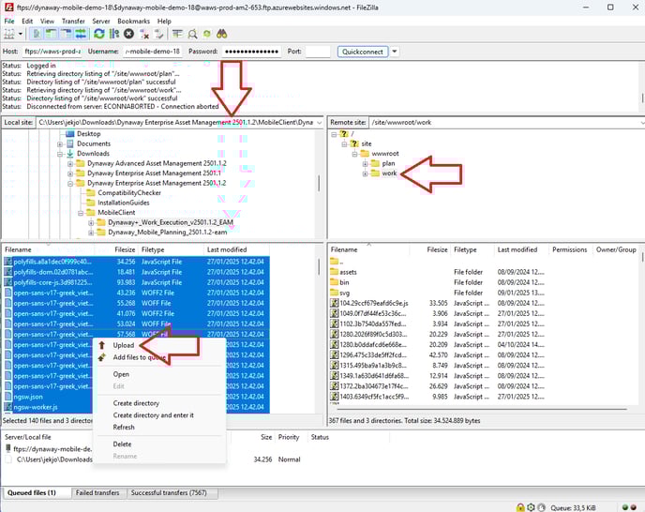645x512 pixels.
Task: Collapse the Downloads tree node
Action: point(60,154)
